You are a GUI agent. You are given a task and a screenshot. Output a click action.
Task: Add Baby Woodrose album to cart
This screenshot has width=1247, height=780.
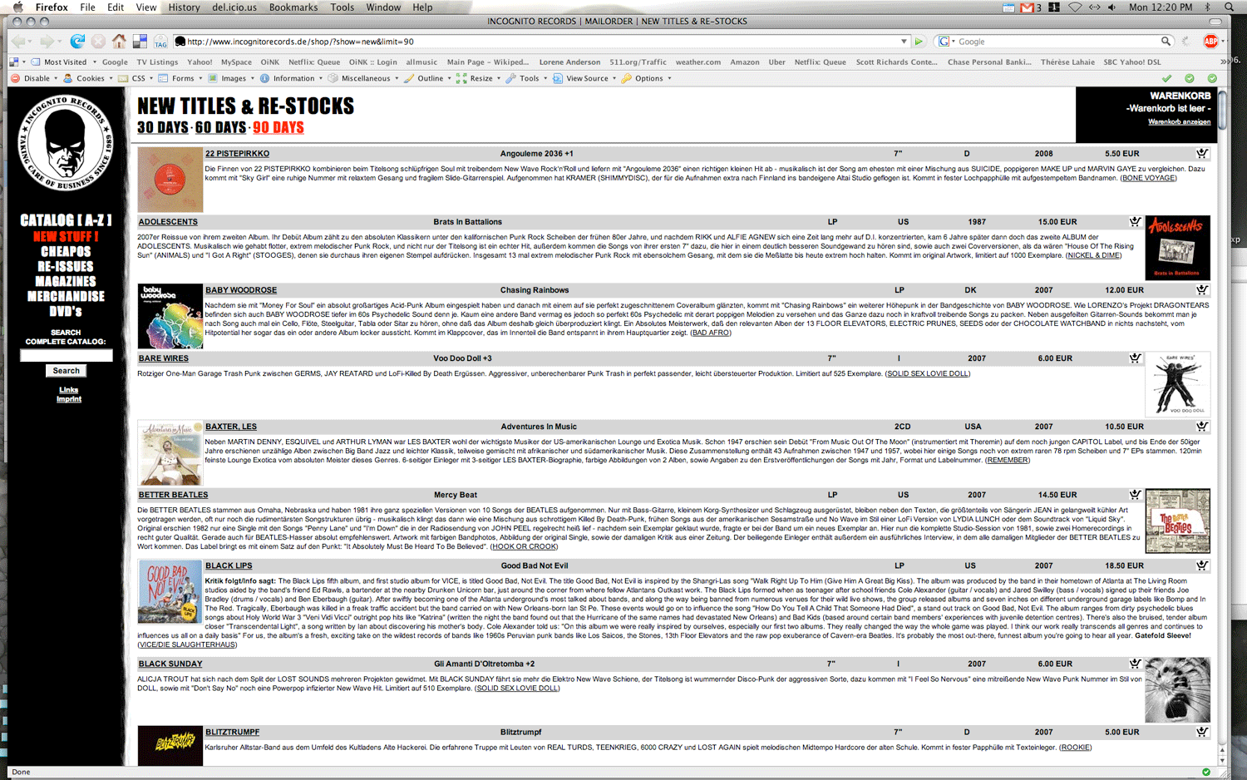(1202, 289)
